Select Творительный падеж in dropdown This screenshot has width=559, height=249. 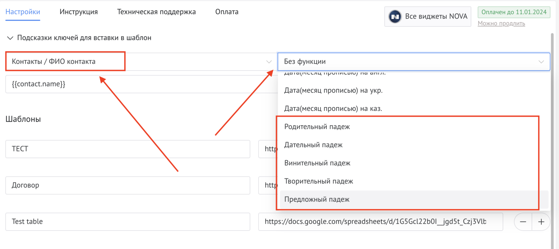tap(318, 181)
